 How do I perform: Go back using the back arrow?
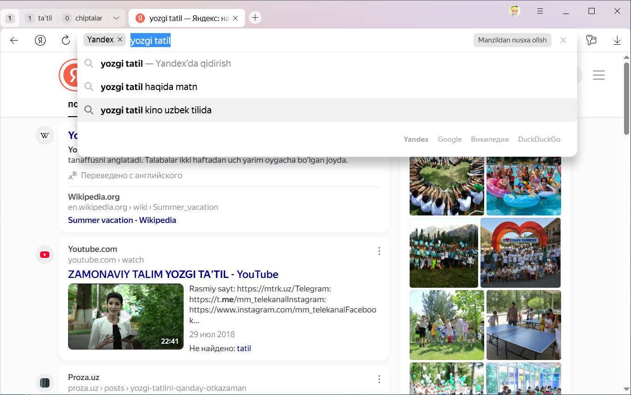[14, 41]
